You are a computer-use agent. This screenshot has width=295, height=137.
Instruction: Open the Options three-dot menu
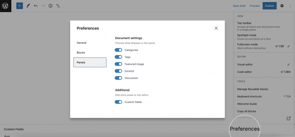point(290,6)
